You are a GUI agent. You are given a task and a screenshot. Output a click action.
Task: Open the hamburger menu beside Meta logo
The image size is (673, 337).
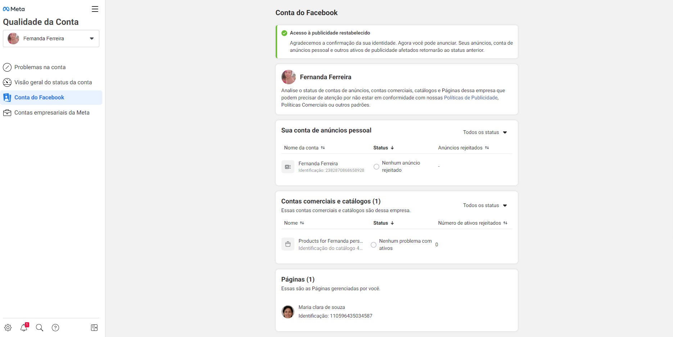[x=95, y=9]
